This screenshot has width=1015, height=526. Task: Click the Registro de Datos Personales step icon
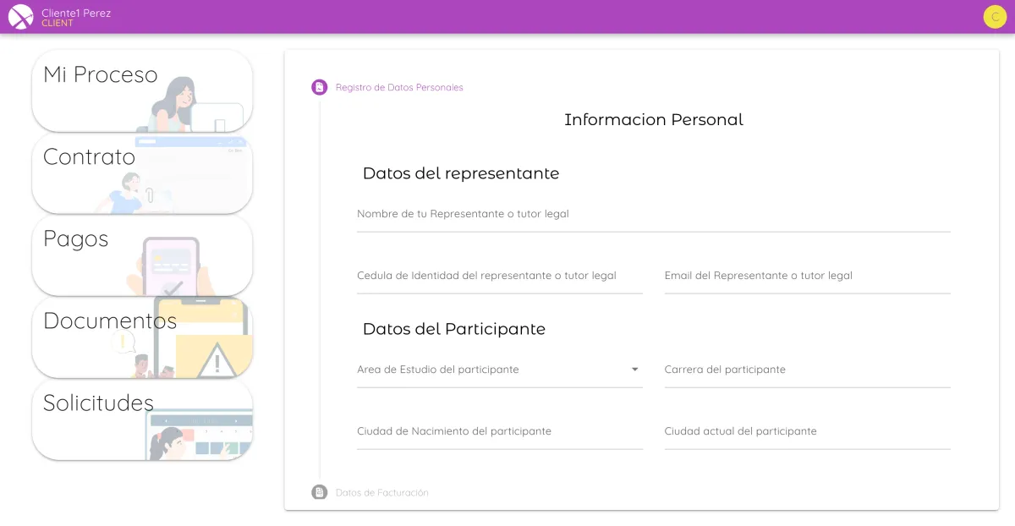[x=319, y=87]
